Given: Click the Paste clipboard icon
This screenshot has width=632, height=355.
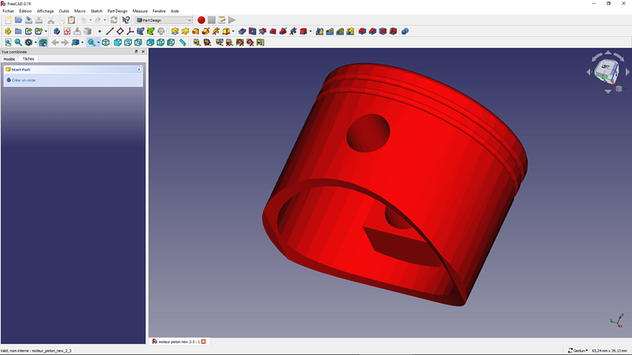Looking at the screenshot, I should [x=71, y=21].
